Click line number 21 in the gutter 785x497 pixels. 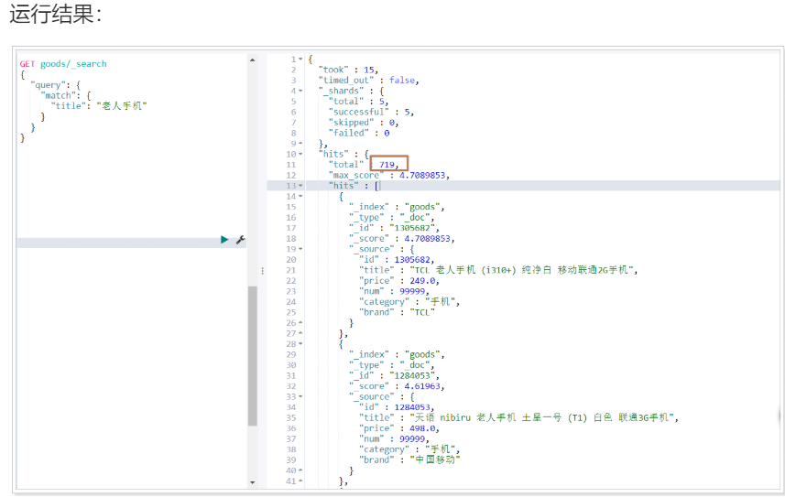point(291,270)
